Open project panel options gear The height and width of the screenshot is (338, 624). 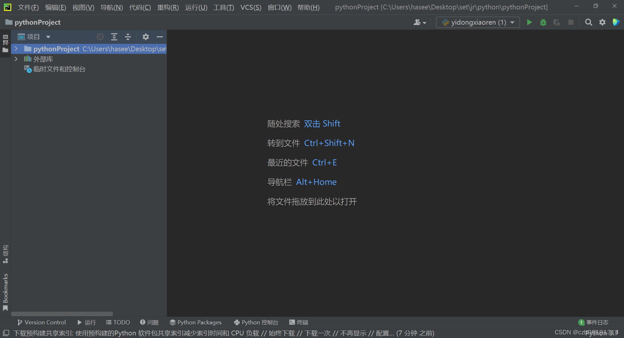click(x=146, y=37)
